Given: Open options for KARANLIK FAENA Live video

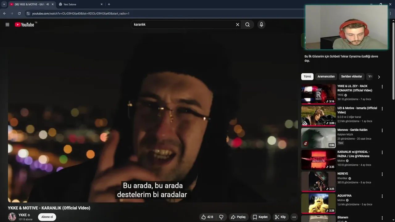Looking at the screenshot, I should (x=382, y=153).
